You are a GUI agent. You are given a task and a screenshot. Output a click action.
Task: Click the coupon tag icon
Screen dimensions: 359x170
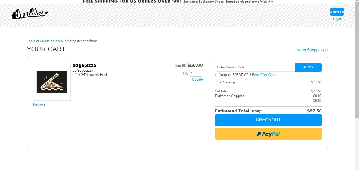point(216,75)
